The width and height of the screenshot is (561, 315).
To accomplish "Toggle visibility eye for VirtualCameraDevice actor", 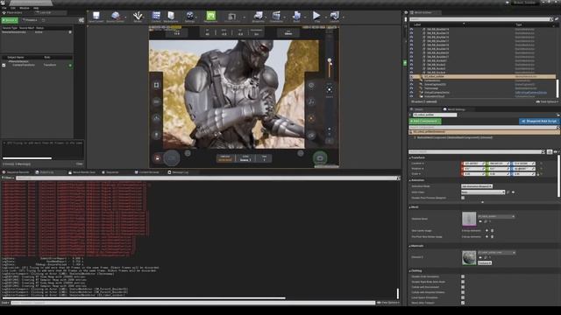I will click(x=411, y=92).
